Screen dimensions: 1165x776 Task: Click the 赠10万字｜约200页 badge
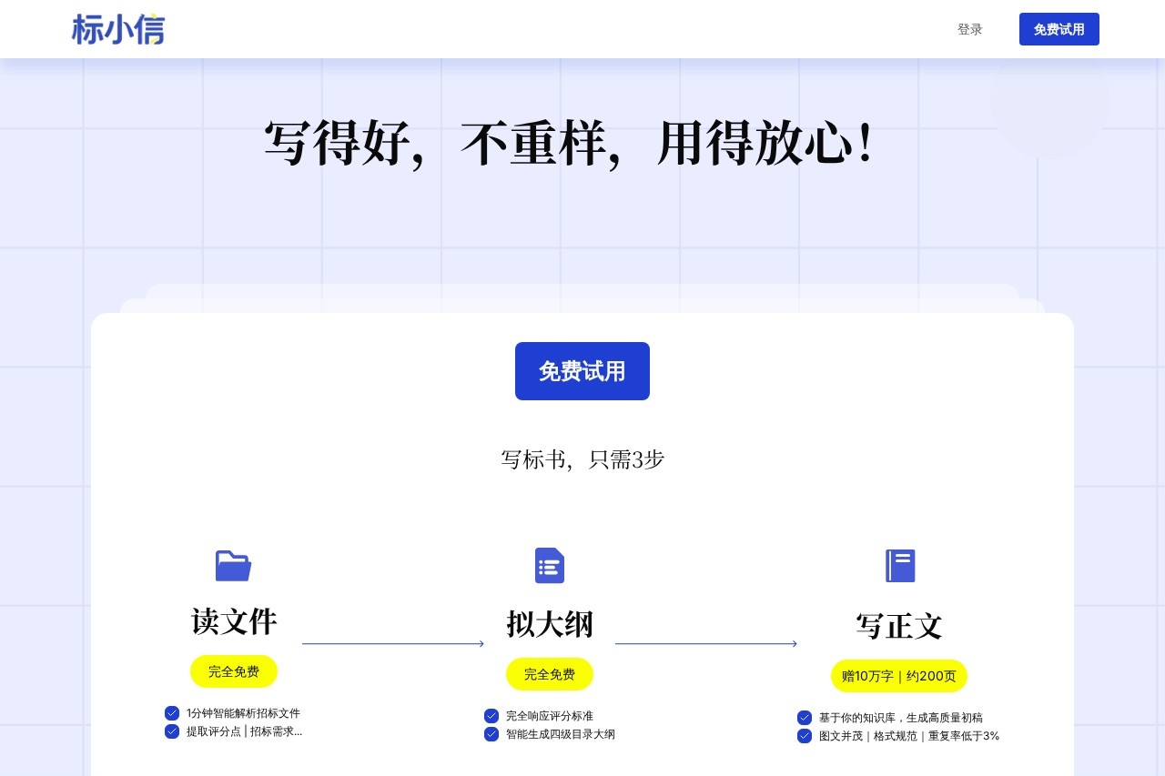pos(899,676)
